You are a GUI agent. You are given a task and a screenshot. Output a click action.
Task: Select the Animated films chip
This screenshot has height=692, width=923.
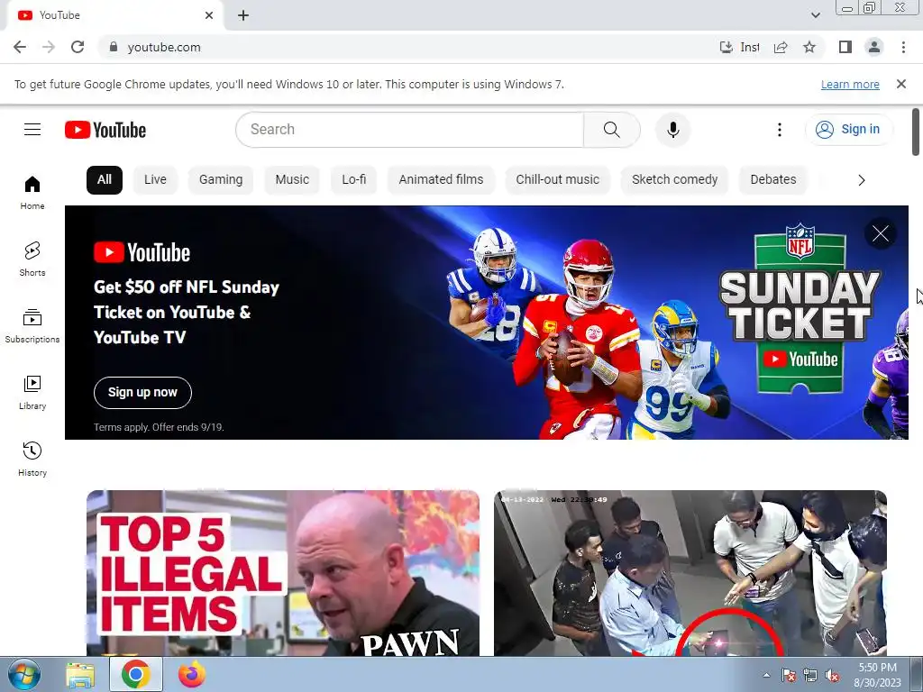click(441, 180)
